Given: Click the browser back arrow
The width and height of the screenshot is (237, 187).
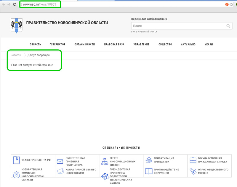Looking at the screenshot, I should pyautogui.click(x=3, y=4).
